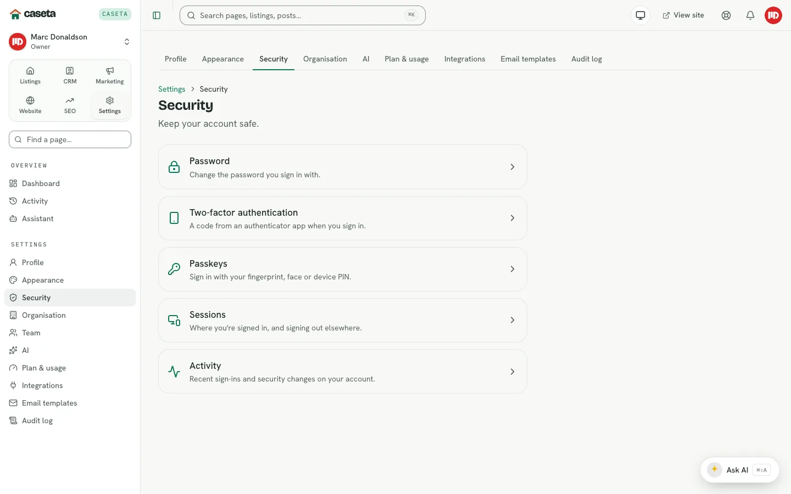
Task: Open Plan & usage in the sidebar
Action: point(70,368)
